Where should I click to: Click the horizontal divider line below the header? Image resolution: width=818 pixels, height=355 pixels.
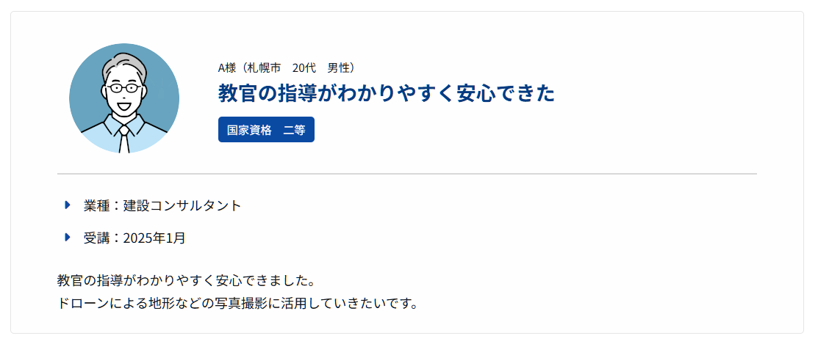(x=407, y=174)
